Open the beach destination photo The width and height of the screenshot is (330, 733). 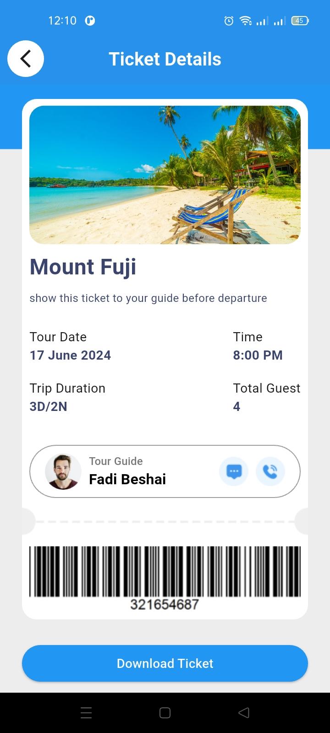pyautogui.click(x=165, y=175)
